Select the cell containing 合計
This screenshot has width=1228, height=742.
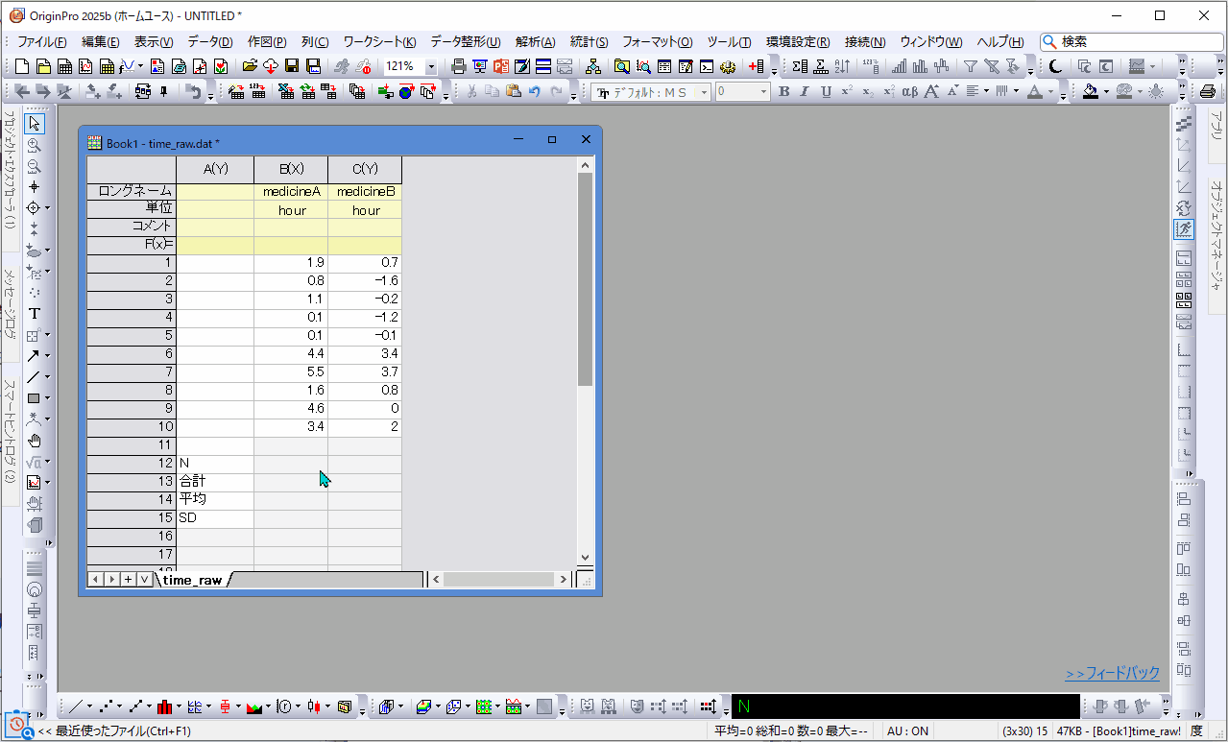coord(215,482)
